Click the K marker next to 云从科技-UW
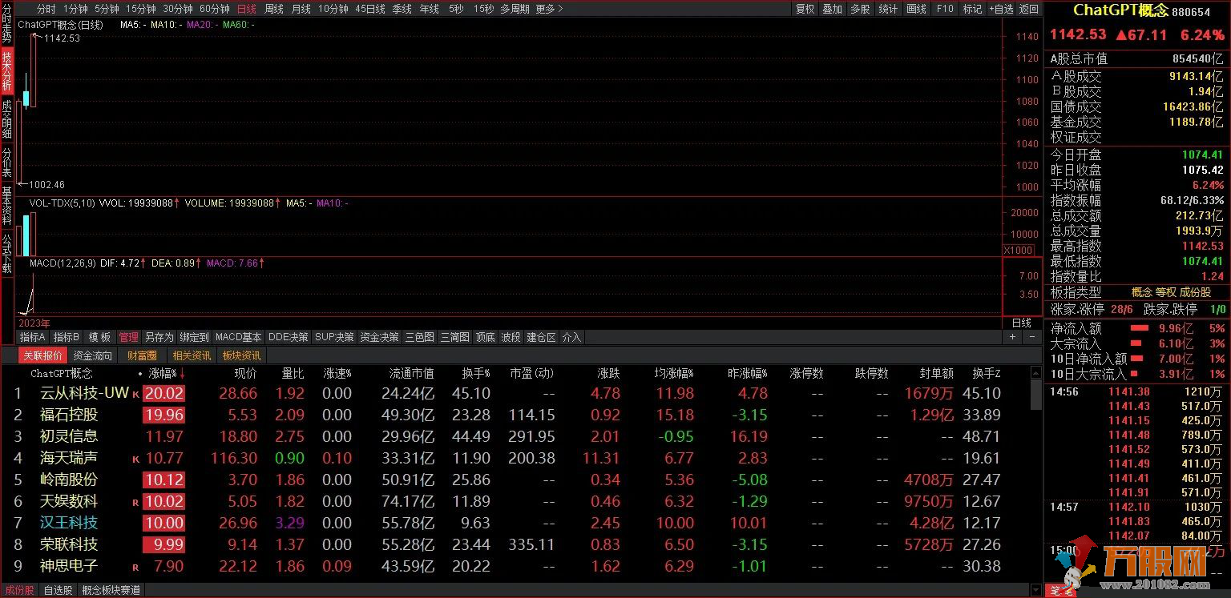Viewport: 1231px width, 598px height. coord(135,395)
